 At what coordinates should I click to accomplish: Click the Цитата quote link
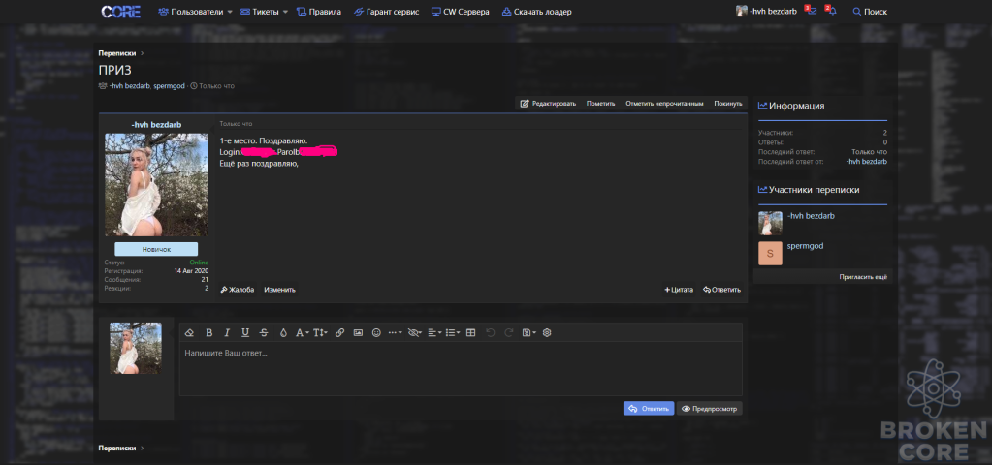pyautogui.click(x=679, y=290)
